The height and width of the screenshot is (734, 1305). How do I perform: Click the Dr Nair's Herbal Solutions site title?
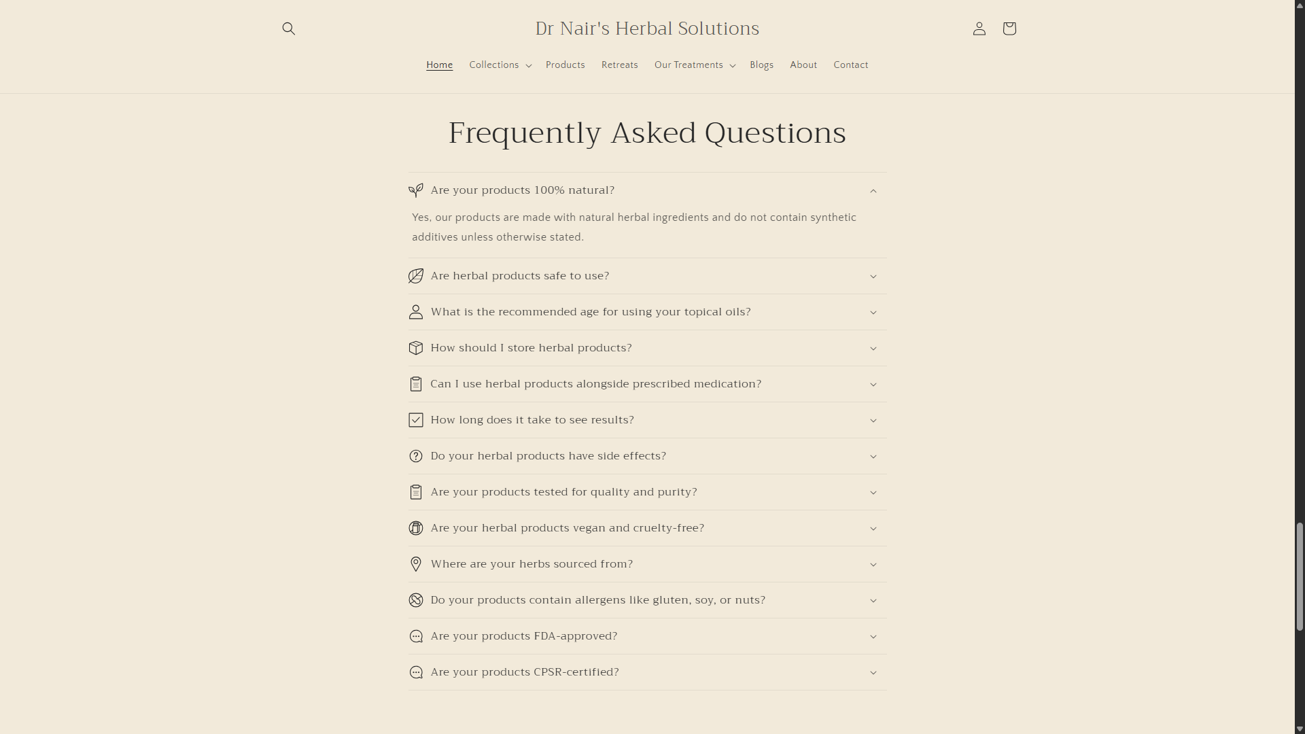(647, 29)
